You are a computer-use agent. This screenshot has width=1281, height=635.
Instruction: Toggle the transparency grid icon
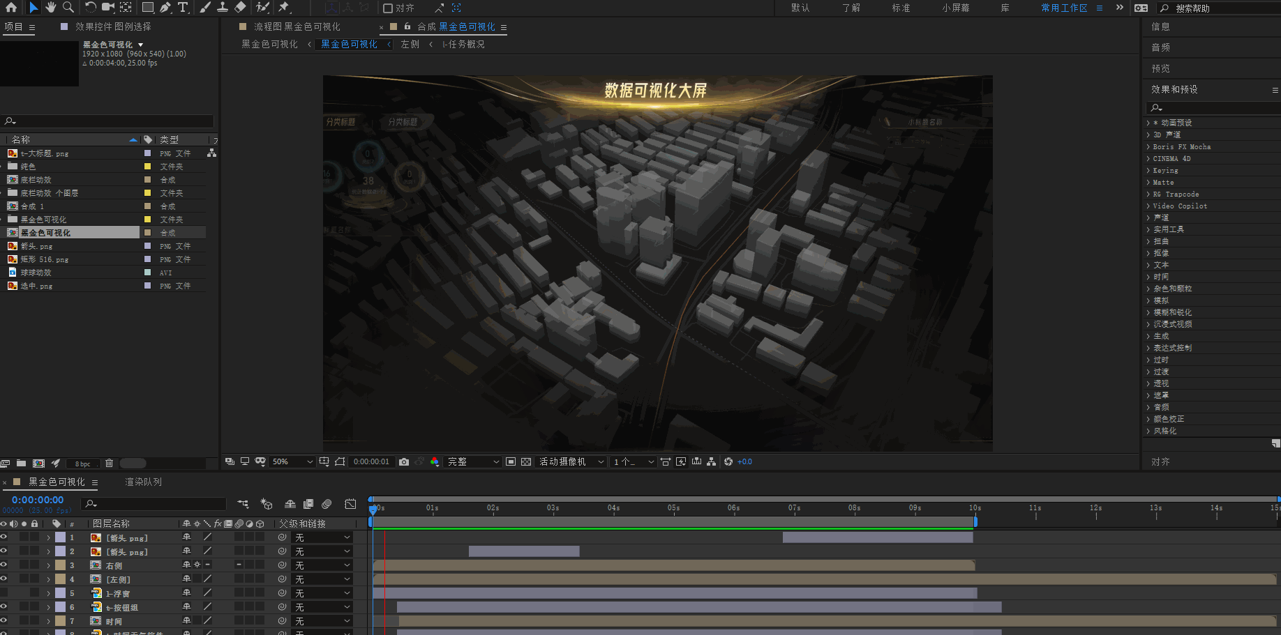(x=526, y=461)
